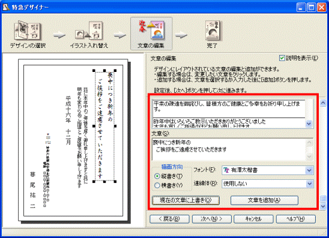Viewport: 329px width, 238px height.
Task: Minimize the 特急デザイナー window
Action: coord(301,8)
